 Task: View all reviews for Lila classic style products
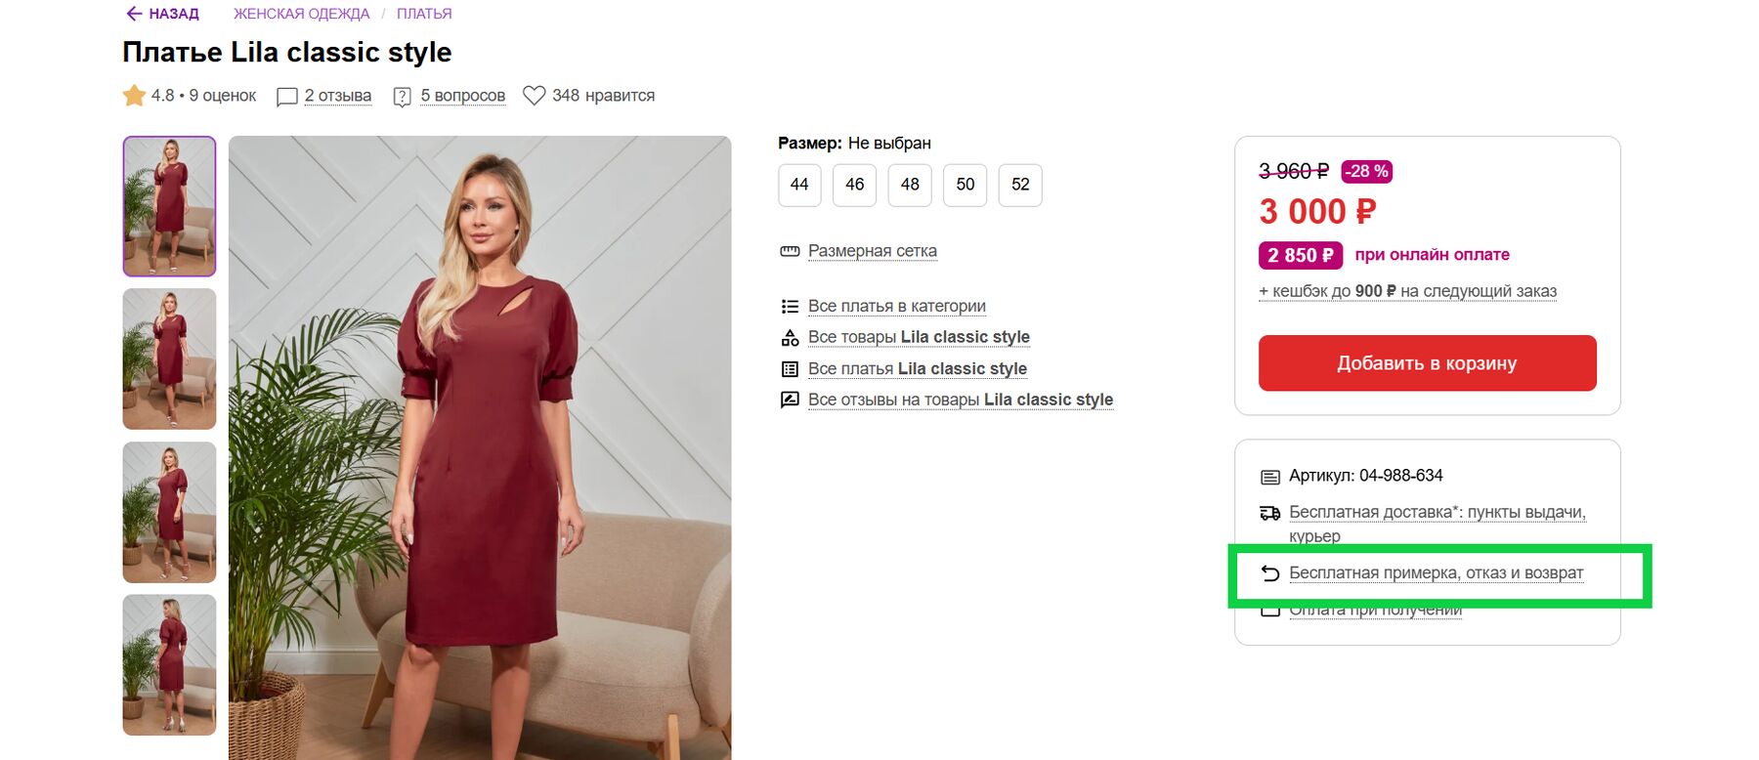pos(960,400)
